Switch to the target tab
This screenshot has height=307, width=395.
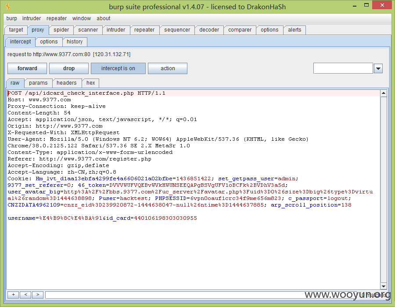pos(16,30)
